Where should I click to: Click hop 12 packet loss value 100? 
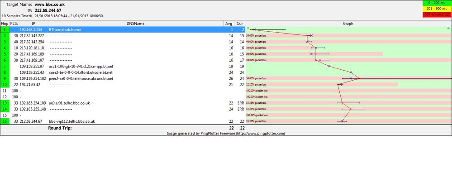point(15,97)
